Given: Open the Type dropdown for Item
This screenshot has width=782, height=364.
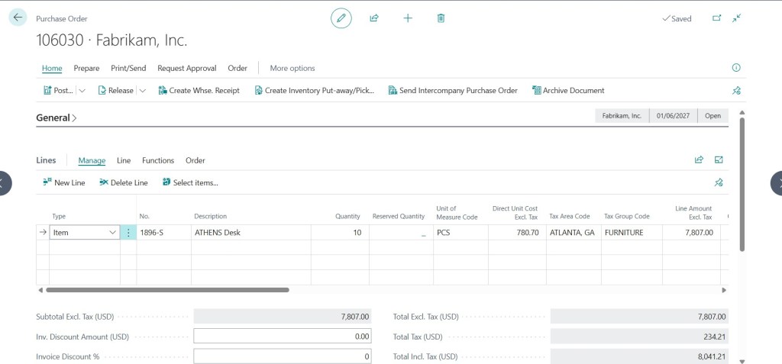Looking at the screenshot, I should click(x=113, y=232).
